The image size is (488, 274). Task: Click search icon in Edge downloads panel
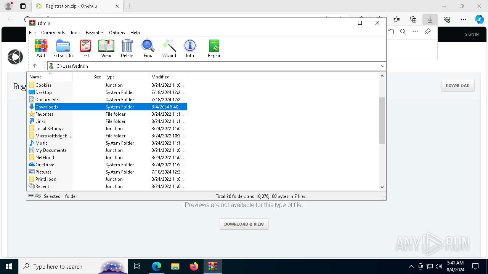[403, 32]
